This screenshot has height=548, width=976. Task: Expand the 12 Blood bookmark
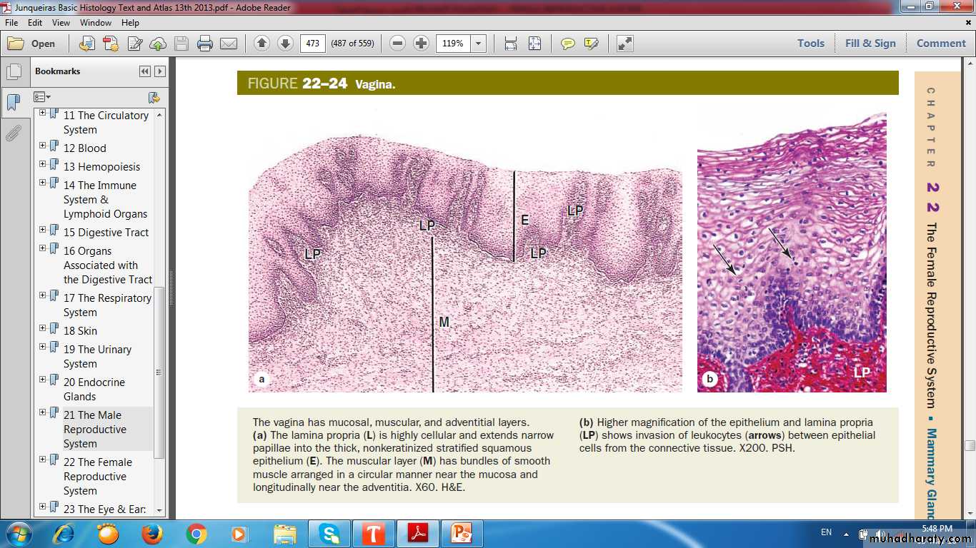tap(43, 148)
